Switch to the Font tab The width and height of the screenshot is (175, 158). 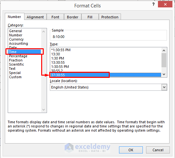55,17
